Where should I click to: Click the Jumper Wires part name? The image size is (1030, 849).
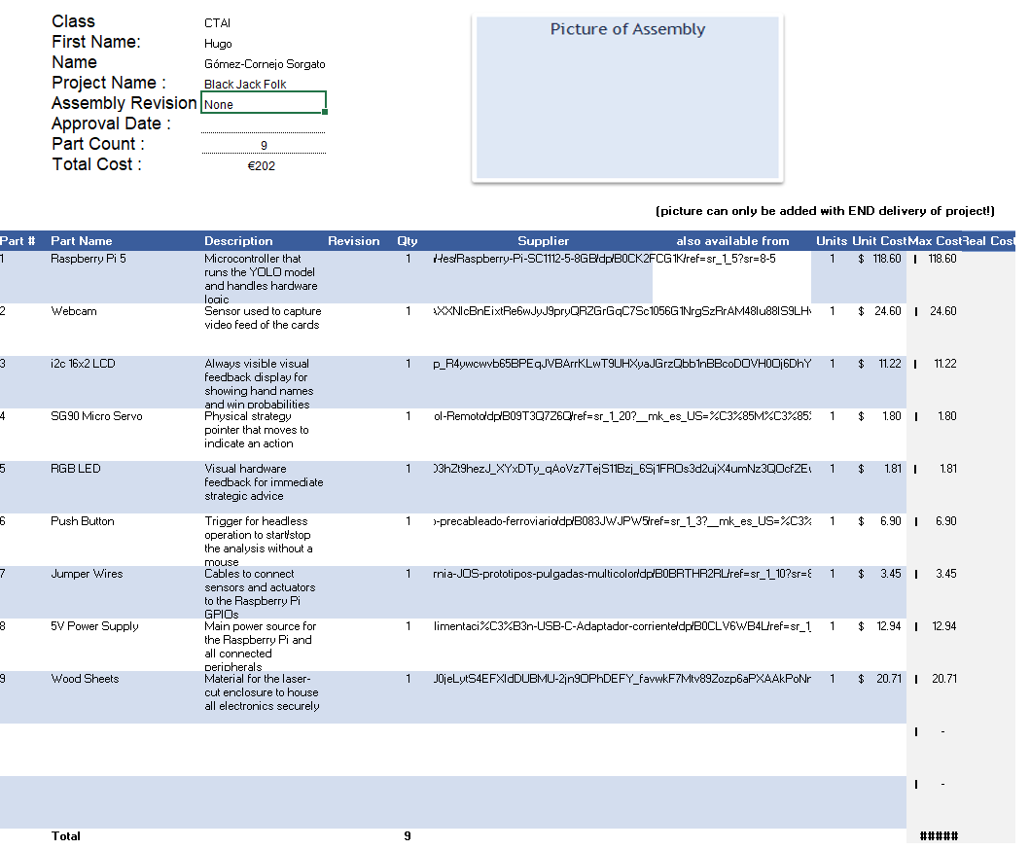tap(87, 574)
